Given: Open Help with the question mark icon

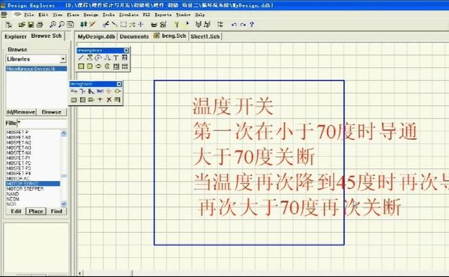Looking at the screenshot, I should coord(251,25).
